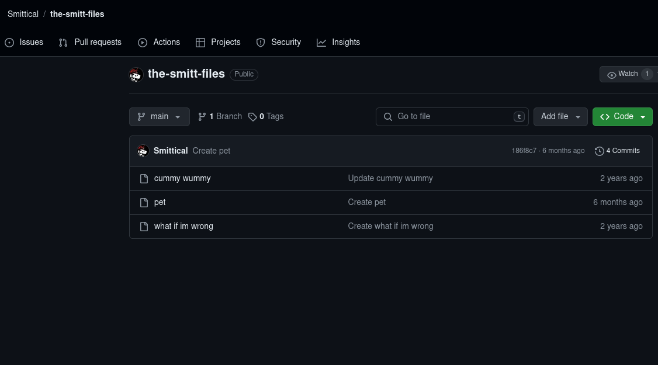
Task: Go to the Security tab
Action: pos(279,43)
